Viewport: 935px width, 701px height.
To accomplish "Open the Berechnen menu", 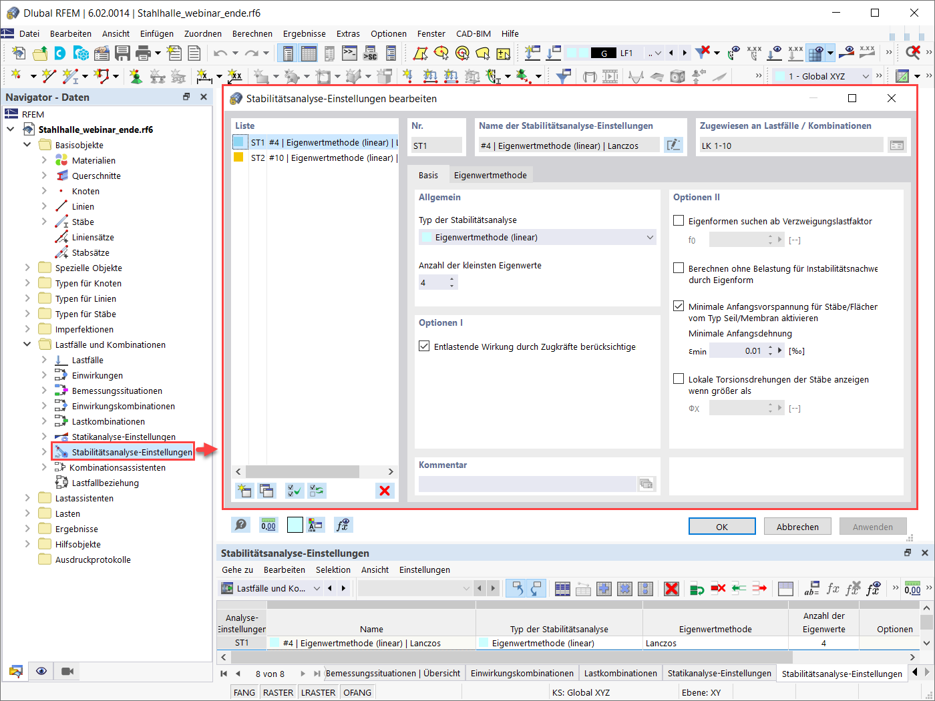I will click(252, 33).
